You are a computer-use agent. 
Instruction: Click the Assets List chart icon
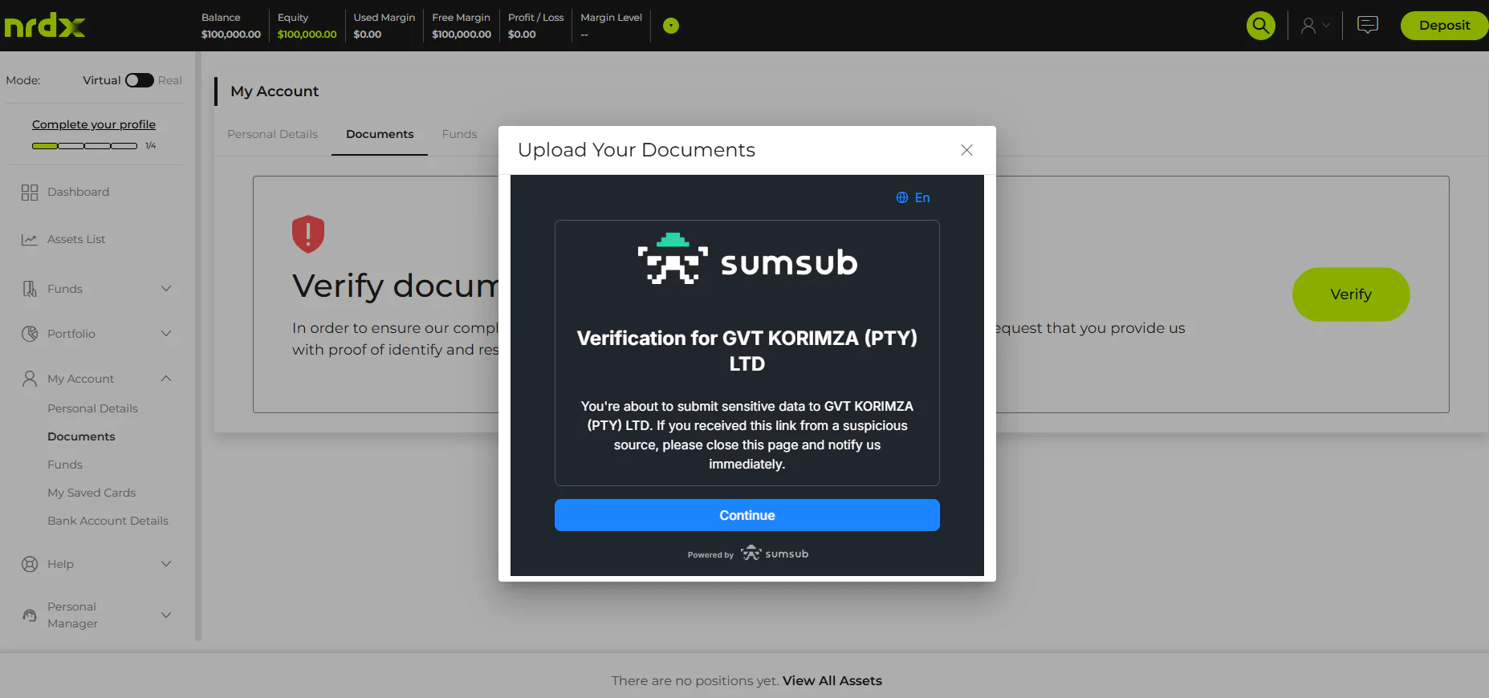point(30,240)
